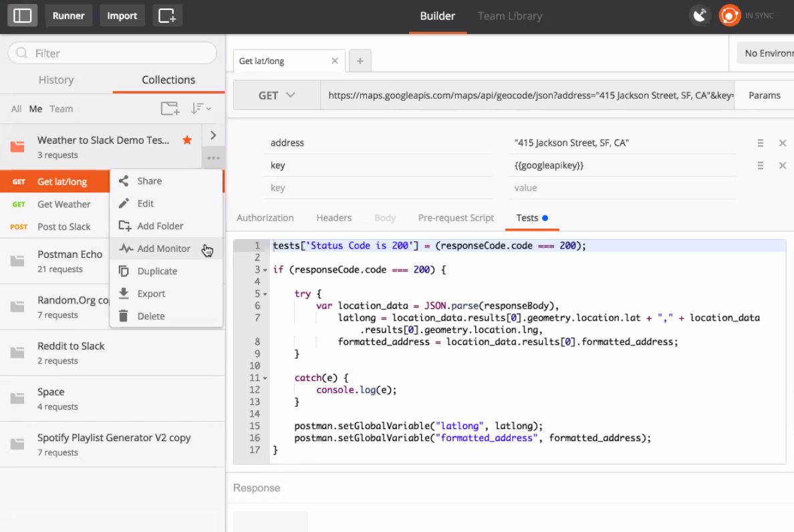Close the Get lat/long tab
The image size is (794, 532).
335,61
